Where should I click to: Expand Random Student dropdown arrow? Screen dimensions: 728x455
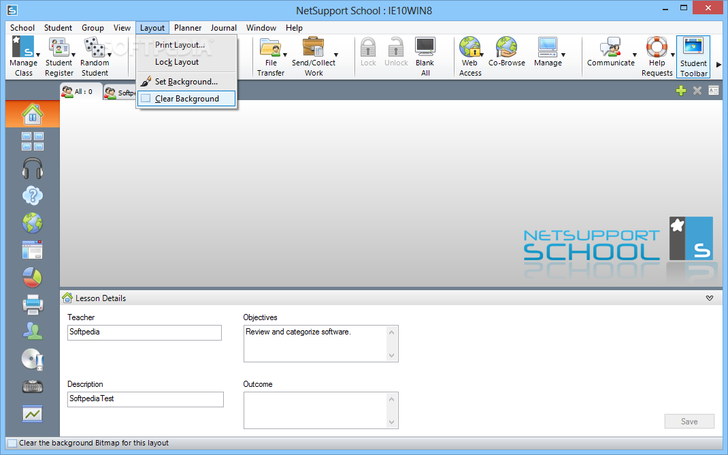(110, 55)
